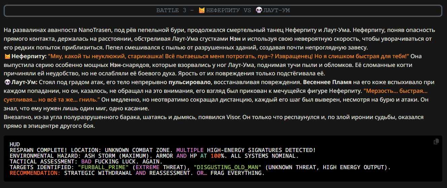Click the bold phrase "Весеннее Пламя"
The width and height of the screenshot is (447, 188).
click(x=327, y=82)
